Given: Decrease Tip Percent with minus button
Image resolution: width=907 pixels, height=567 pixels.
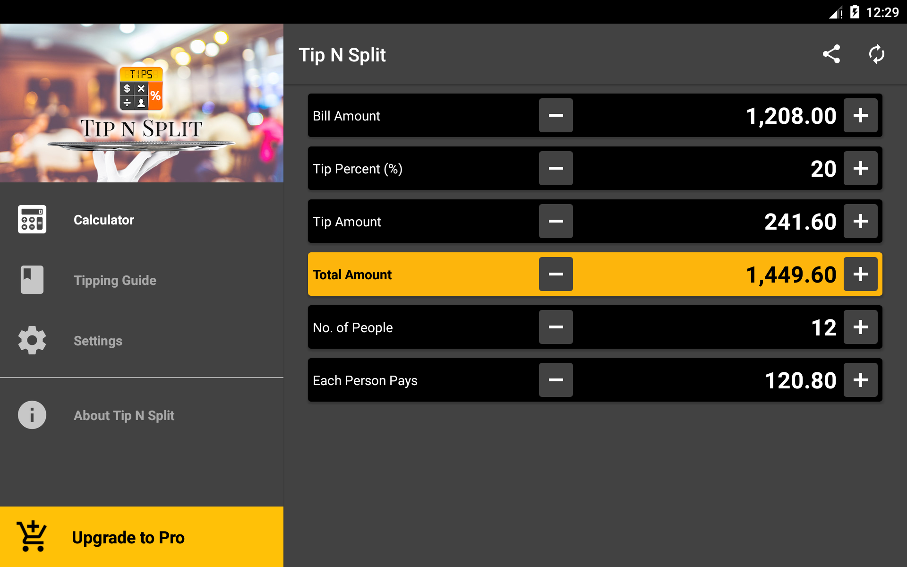Looking at the screenshot, I should click(556, 168).
